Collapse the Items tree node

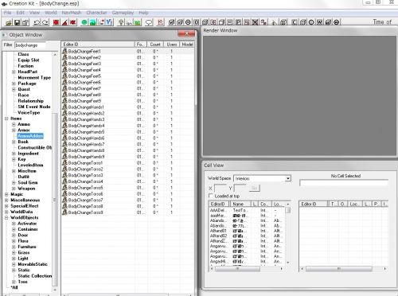pyautogui.click(x=6, y=119)
